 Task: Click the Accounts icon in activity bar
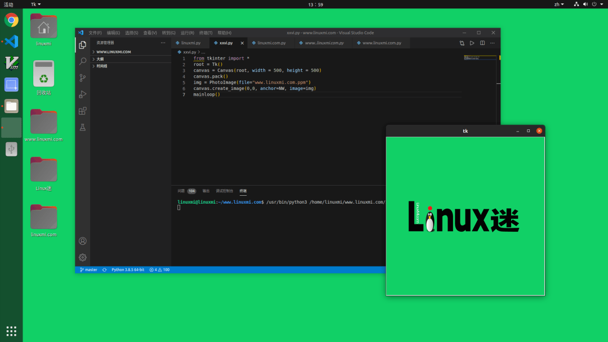coord(83,241)
